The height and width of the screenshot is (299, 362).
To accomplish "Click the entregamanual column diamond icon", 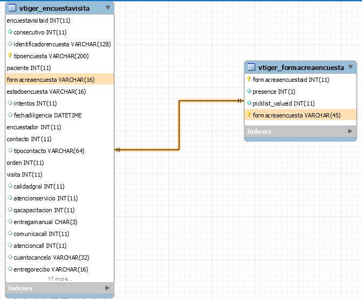I will [10, 221].
